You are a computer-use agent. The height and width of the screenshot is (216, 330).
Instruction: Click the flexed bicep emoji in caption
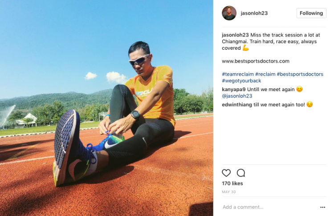pos(245,48)
